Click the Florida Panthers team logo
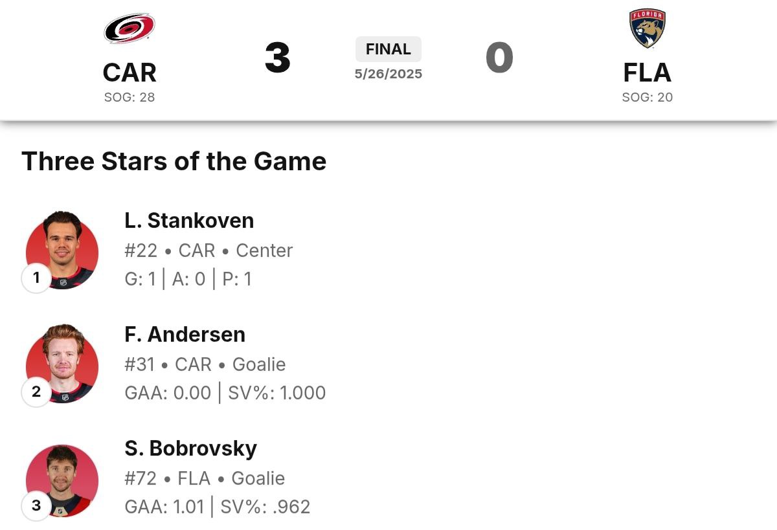777x530 pixels. point(647,28)
